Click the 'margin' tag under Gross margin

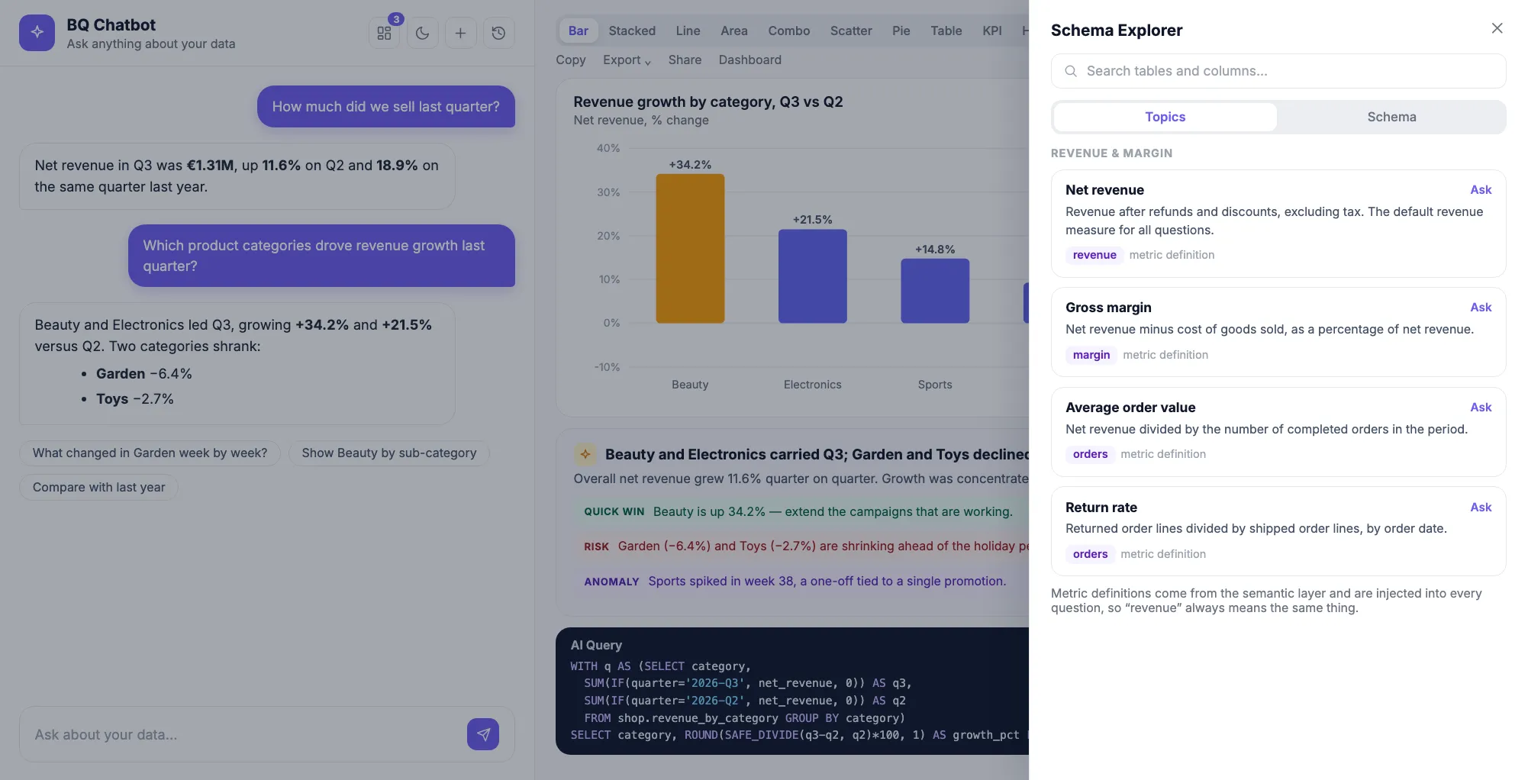tap(1091, 355)
